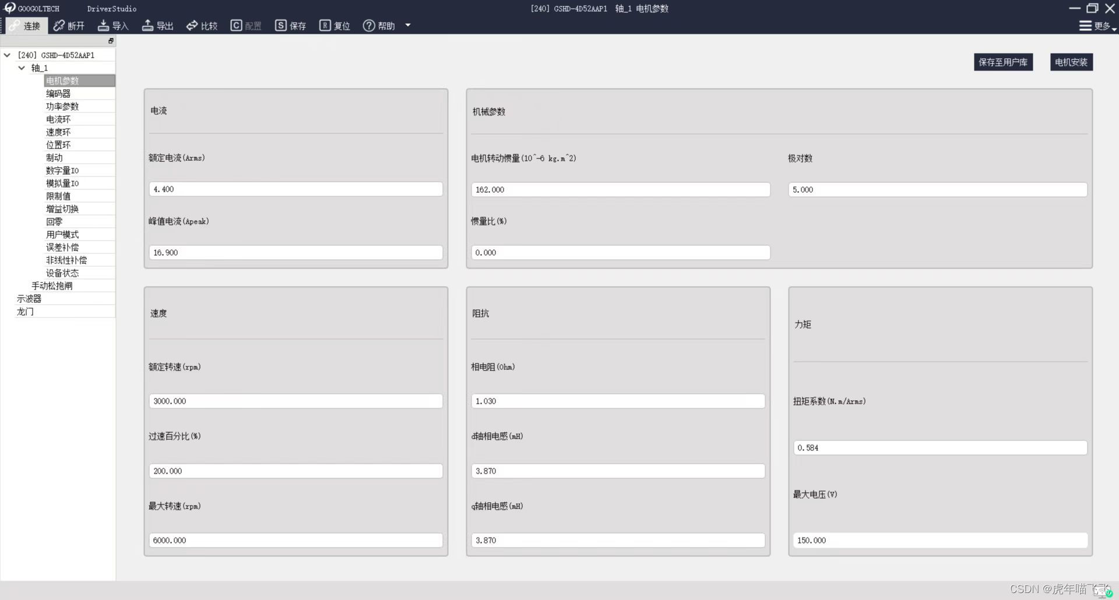Click the q轴相电感 field showing 3.870
Viewport: 1119px width, 600px height.
point(618,541)
